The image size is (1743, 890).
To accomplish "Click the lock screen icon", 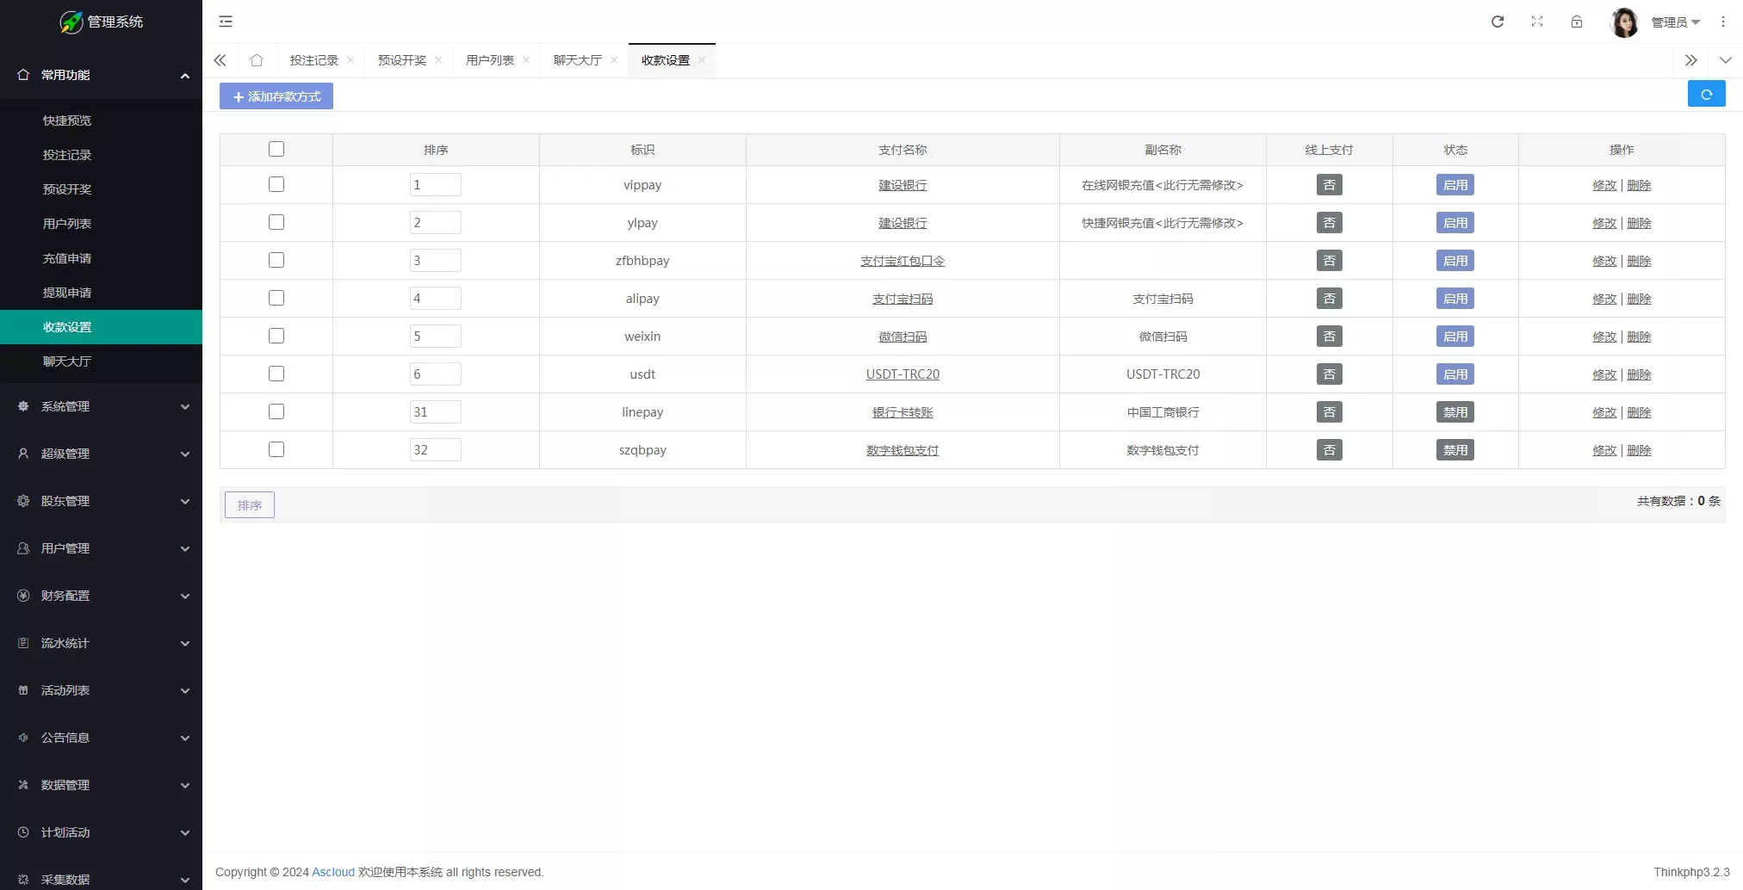I will click(1577, 22).
